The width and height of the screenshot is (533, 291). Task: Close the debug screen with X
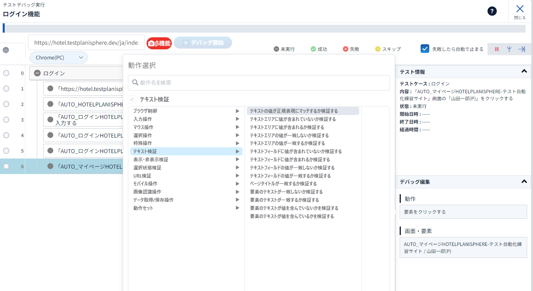(520, 9)
